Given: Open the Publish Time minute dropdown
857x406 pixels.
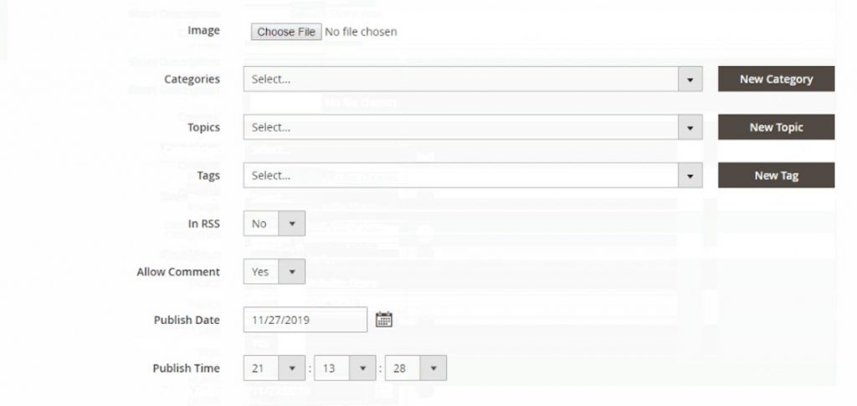Looking at the screenshot, I should 346,367.
